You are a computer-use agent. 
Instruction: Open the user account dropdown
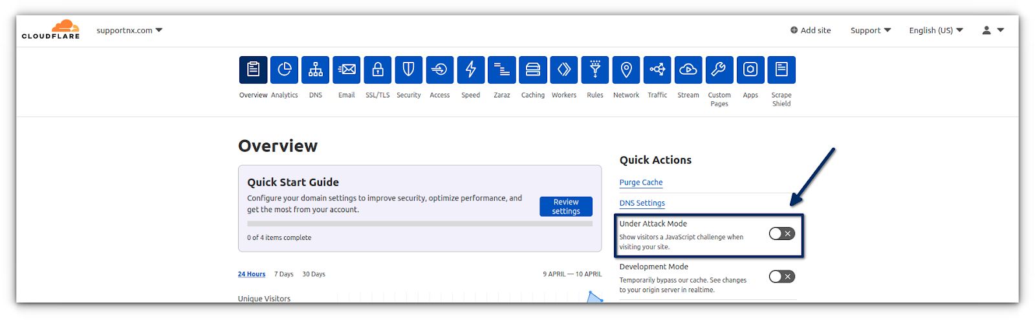coord(993,30)
